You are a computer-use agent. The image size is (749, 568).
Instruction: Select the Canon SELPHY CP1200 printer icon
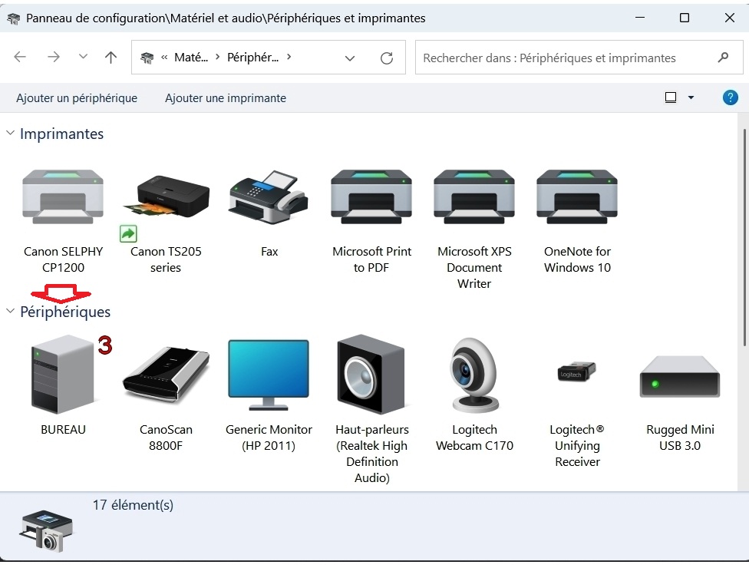[x=63, y=197]
